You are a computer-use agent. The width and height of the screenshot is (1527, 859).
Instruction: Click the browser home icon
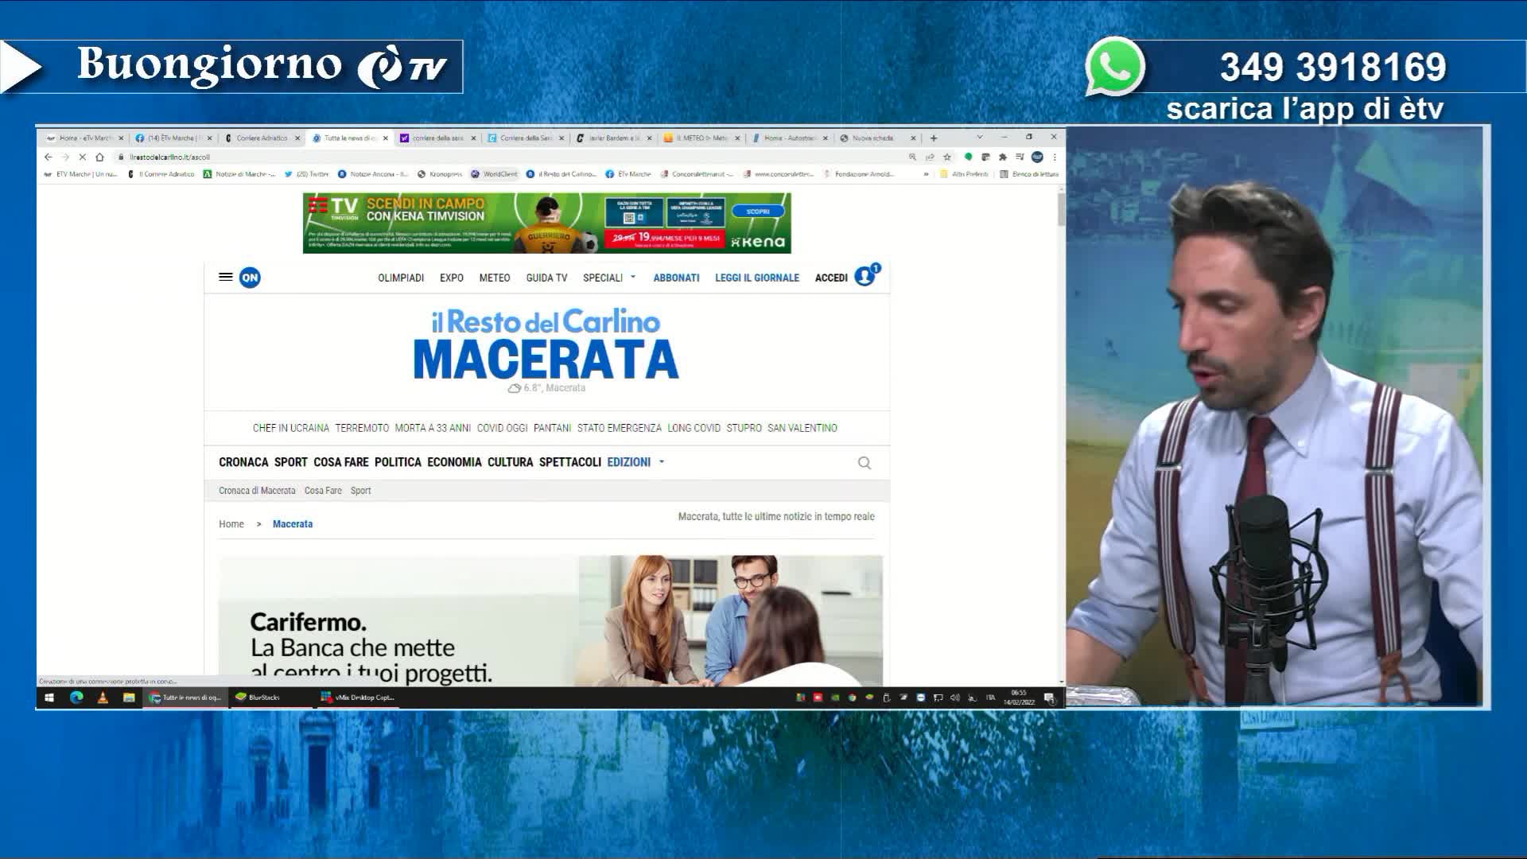click(x=99, y=157)
